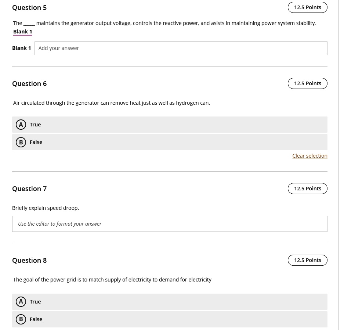Viewport: 344px width, 330px height.
Task: Click the Question 6 points badge
Action: [x=307, y=83]
